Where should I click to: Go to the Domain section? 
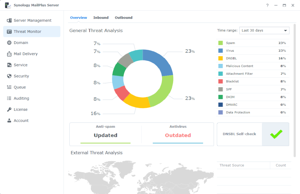pos(32,43)
